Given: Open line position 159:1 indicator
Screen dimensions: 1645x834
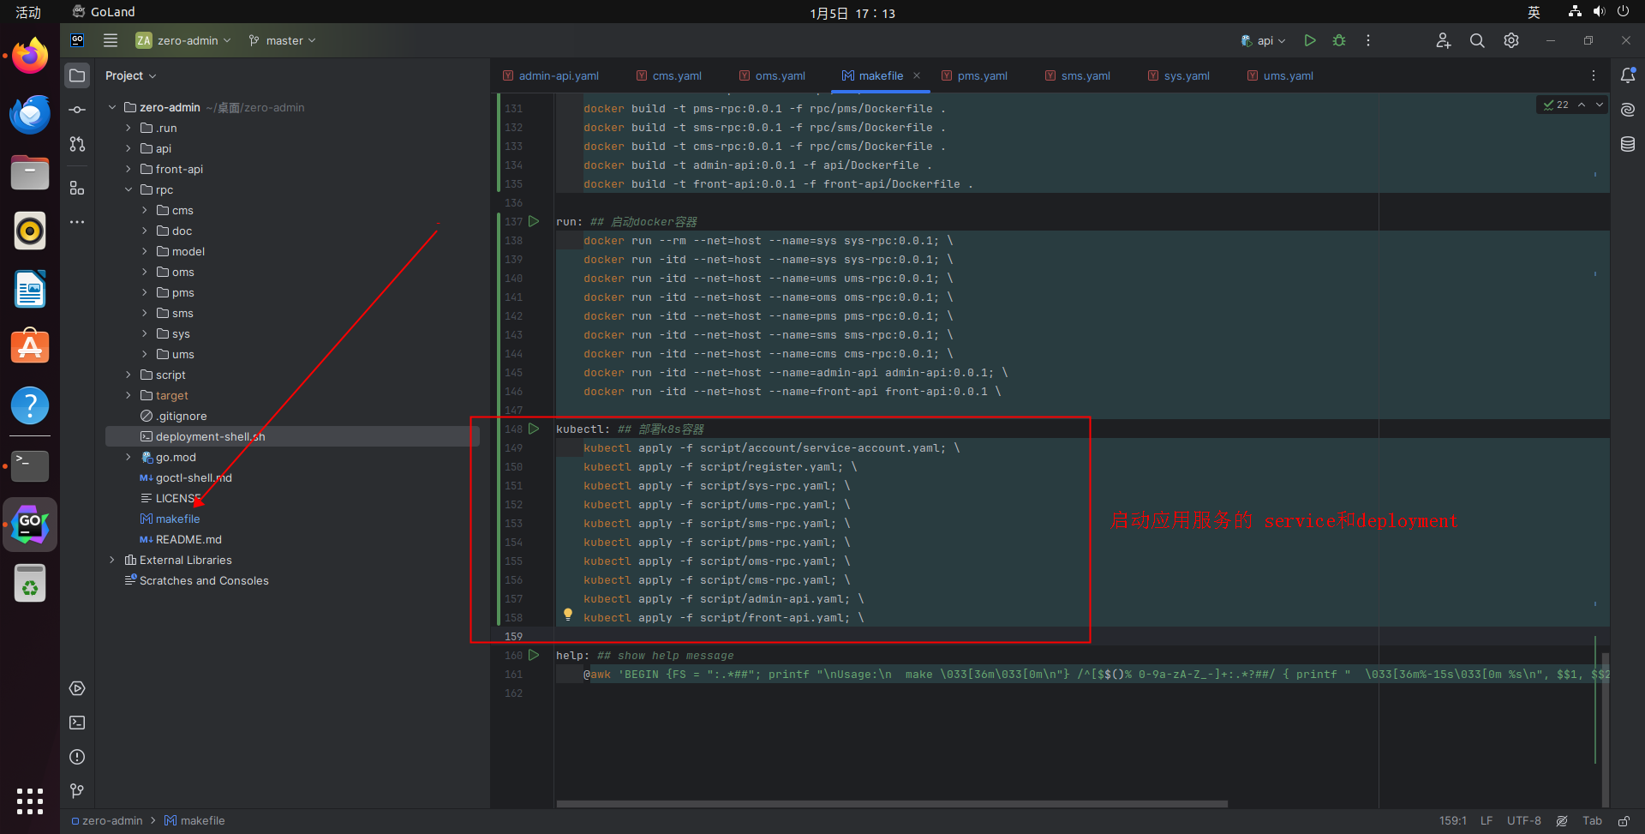Looking at the screenshot, I should click(1453, 820).
